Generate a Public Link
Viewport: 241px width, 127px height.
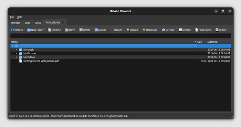[203, 30]
